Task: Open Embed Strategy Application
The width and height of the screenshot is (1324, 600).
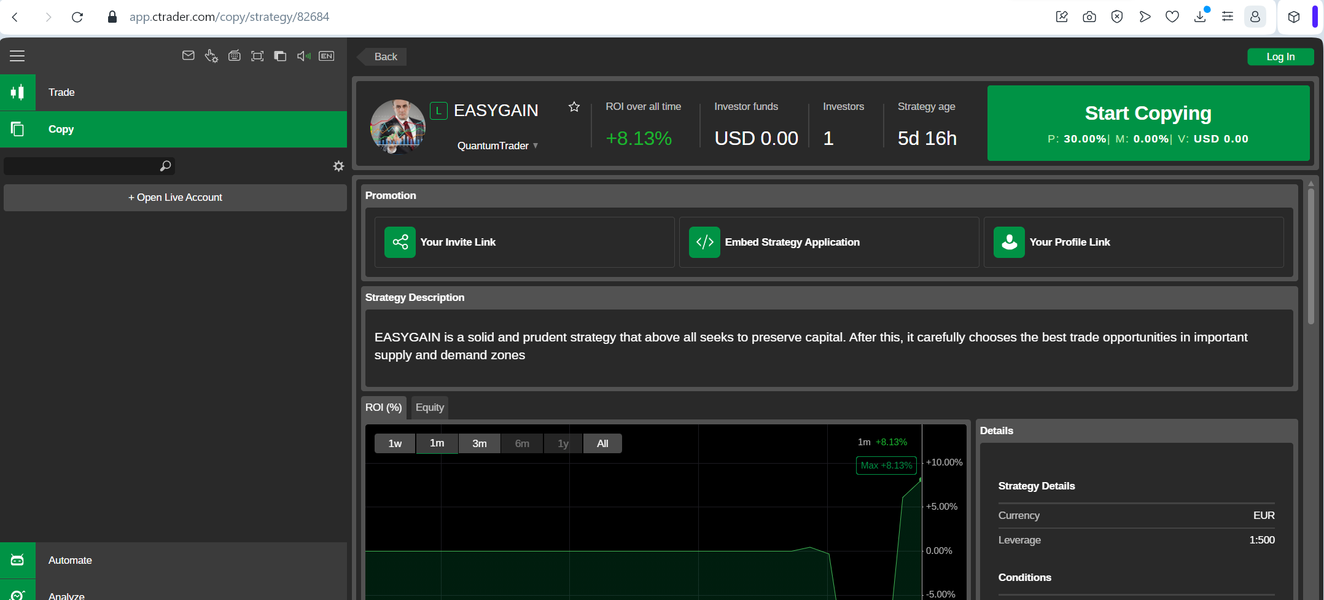Action: coord(829,242)
